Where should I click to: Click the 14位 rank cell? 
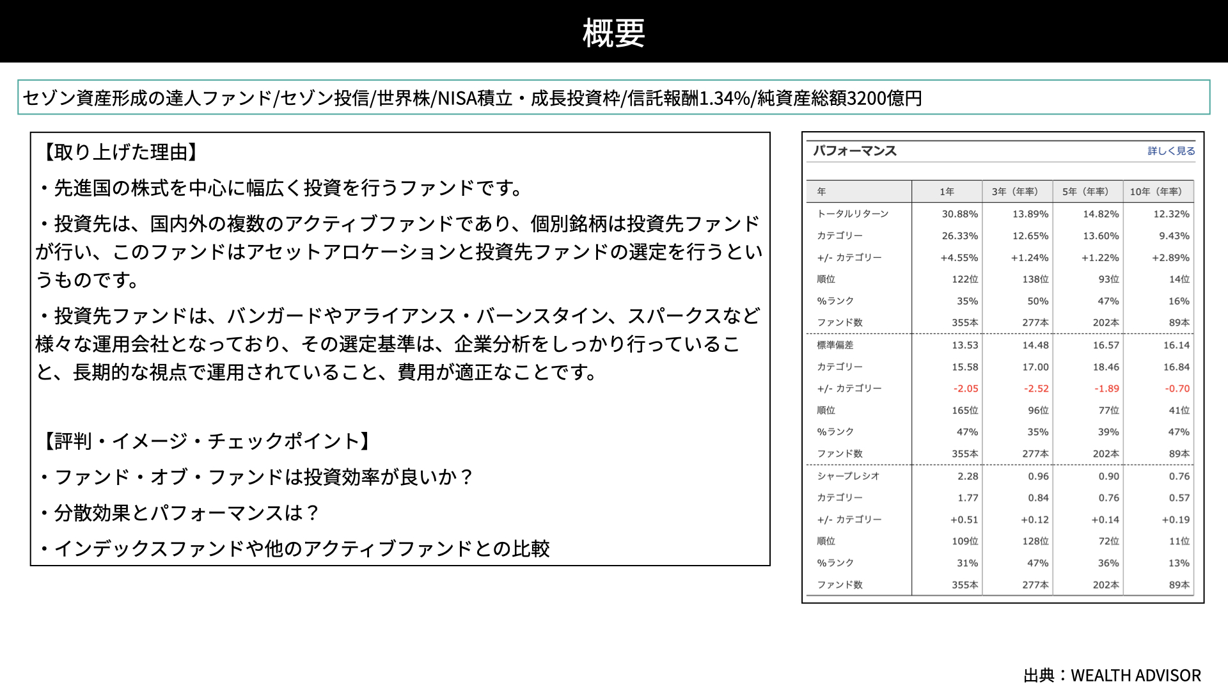tap(1179, 279)
